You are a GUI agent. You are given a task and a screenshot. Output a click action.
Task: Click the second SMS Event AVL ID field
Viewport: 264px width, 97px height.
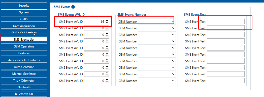pos(97,28)
